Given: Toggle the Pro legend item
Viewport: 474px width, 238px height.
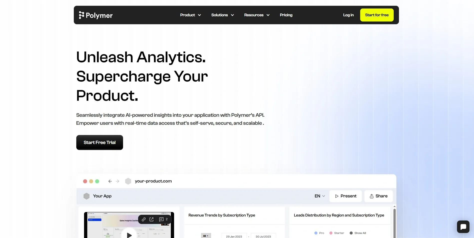Looking at the screenshot, I should pos(319,233).
